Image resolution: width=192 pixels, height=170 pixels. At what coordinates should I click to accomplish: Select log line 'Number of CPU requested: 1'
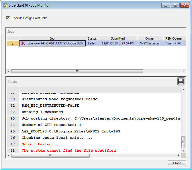click(100, 125)
